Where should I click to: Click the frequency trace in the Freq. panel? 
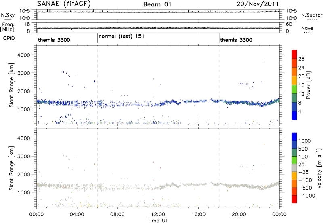(x=158, y=28)
